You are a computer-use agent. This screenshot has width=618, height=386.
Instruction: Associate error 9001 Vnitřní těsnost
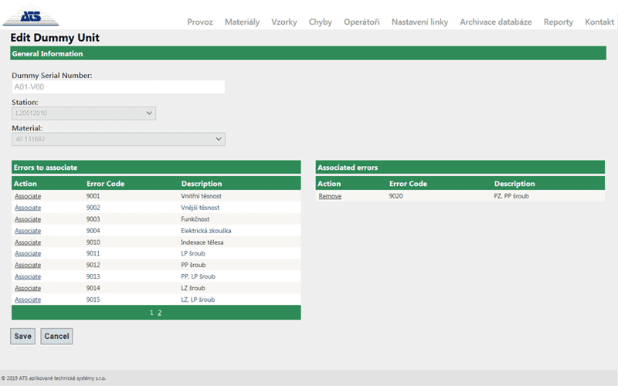pos(28,197)
